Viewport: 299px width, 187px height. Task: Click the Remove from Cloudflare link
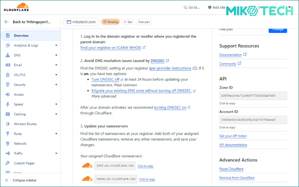[x=237, y=178]
